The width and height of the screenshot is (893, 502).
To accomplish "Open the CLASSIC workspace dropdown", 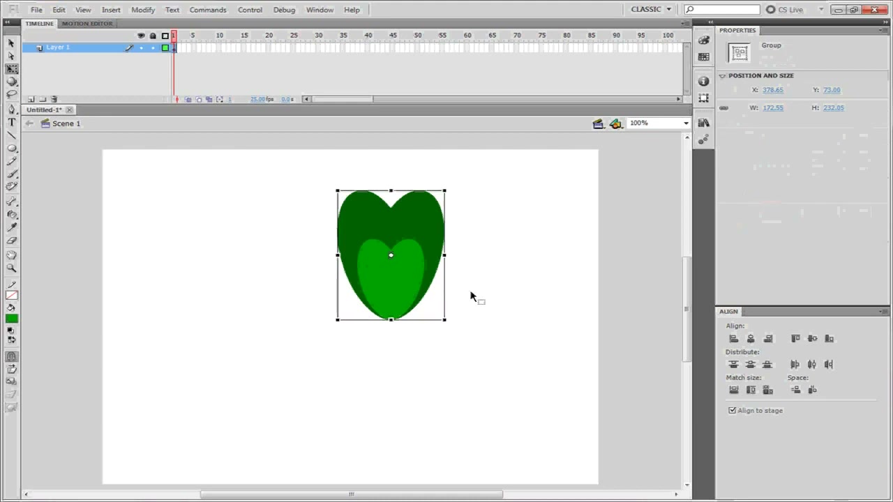I will pyautogui.click(x=651, y=9).
